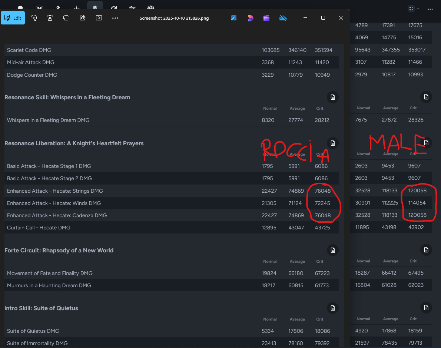
Task: Click the blue image edit app icon
Action: (x=234, y=18)
